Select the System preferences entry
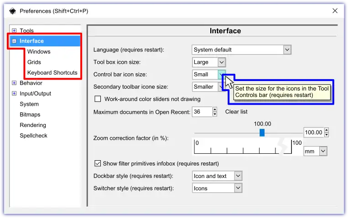The width and height of the screenshot is (348, 218). (x=29, y=104)
